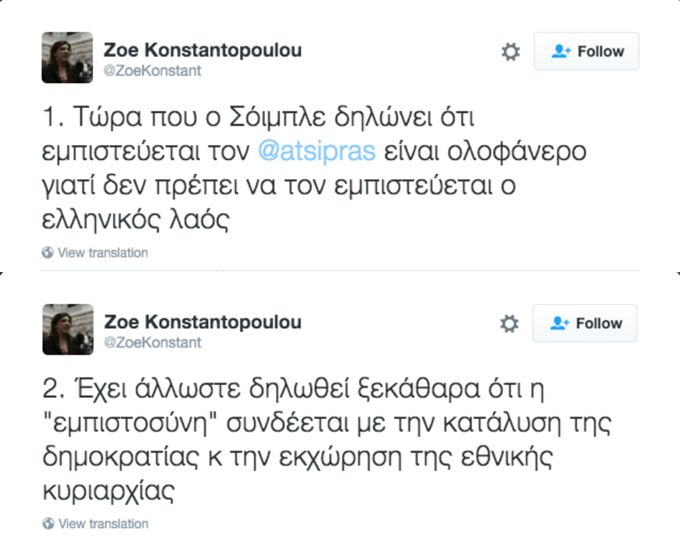Click the Zoe Konstantopoulou name in the second tweet
Viewport: 680px width, 541px height.
coord(202,322)
